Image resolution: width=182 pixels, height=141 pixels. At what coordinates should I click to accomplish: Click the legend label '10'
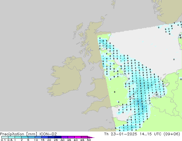pyautogui.click(x=36, y=140)
